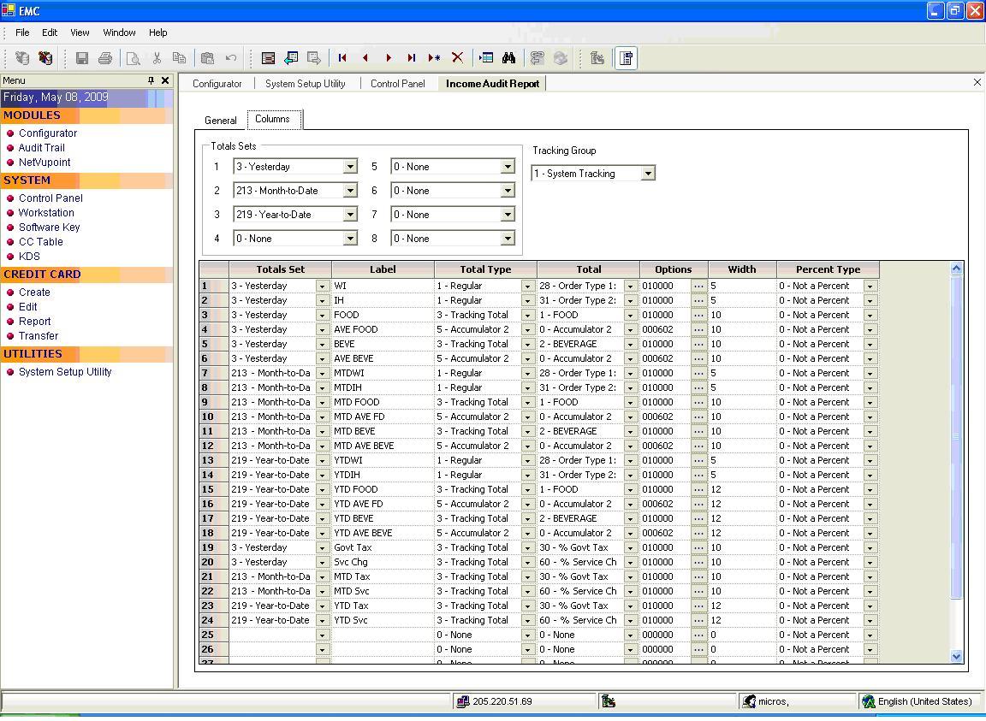Switch to the General tab
This screenshot has height=721, width=986.
pos(220,121)
